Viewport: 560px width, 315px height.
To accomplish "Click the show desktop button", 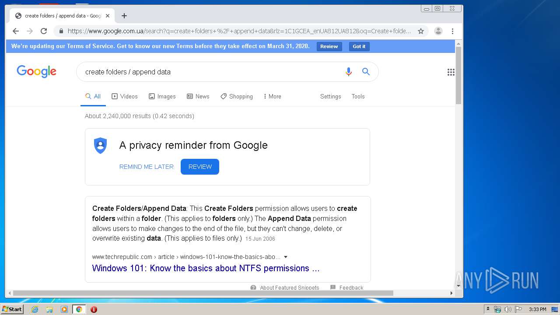I will (555, 309).
